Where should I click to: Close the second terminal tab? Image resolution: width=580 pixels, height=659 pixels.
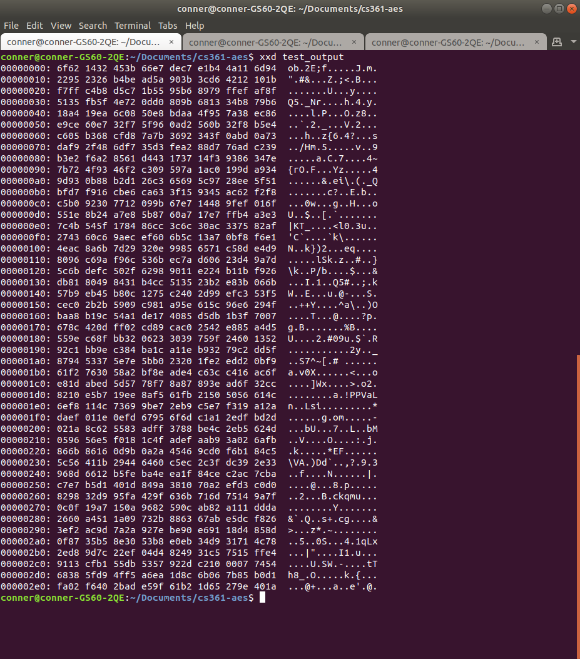354,42
